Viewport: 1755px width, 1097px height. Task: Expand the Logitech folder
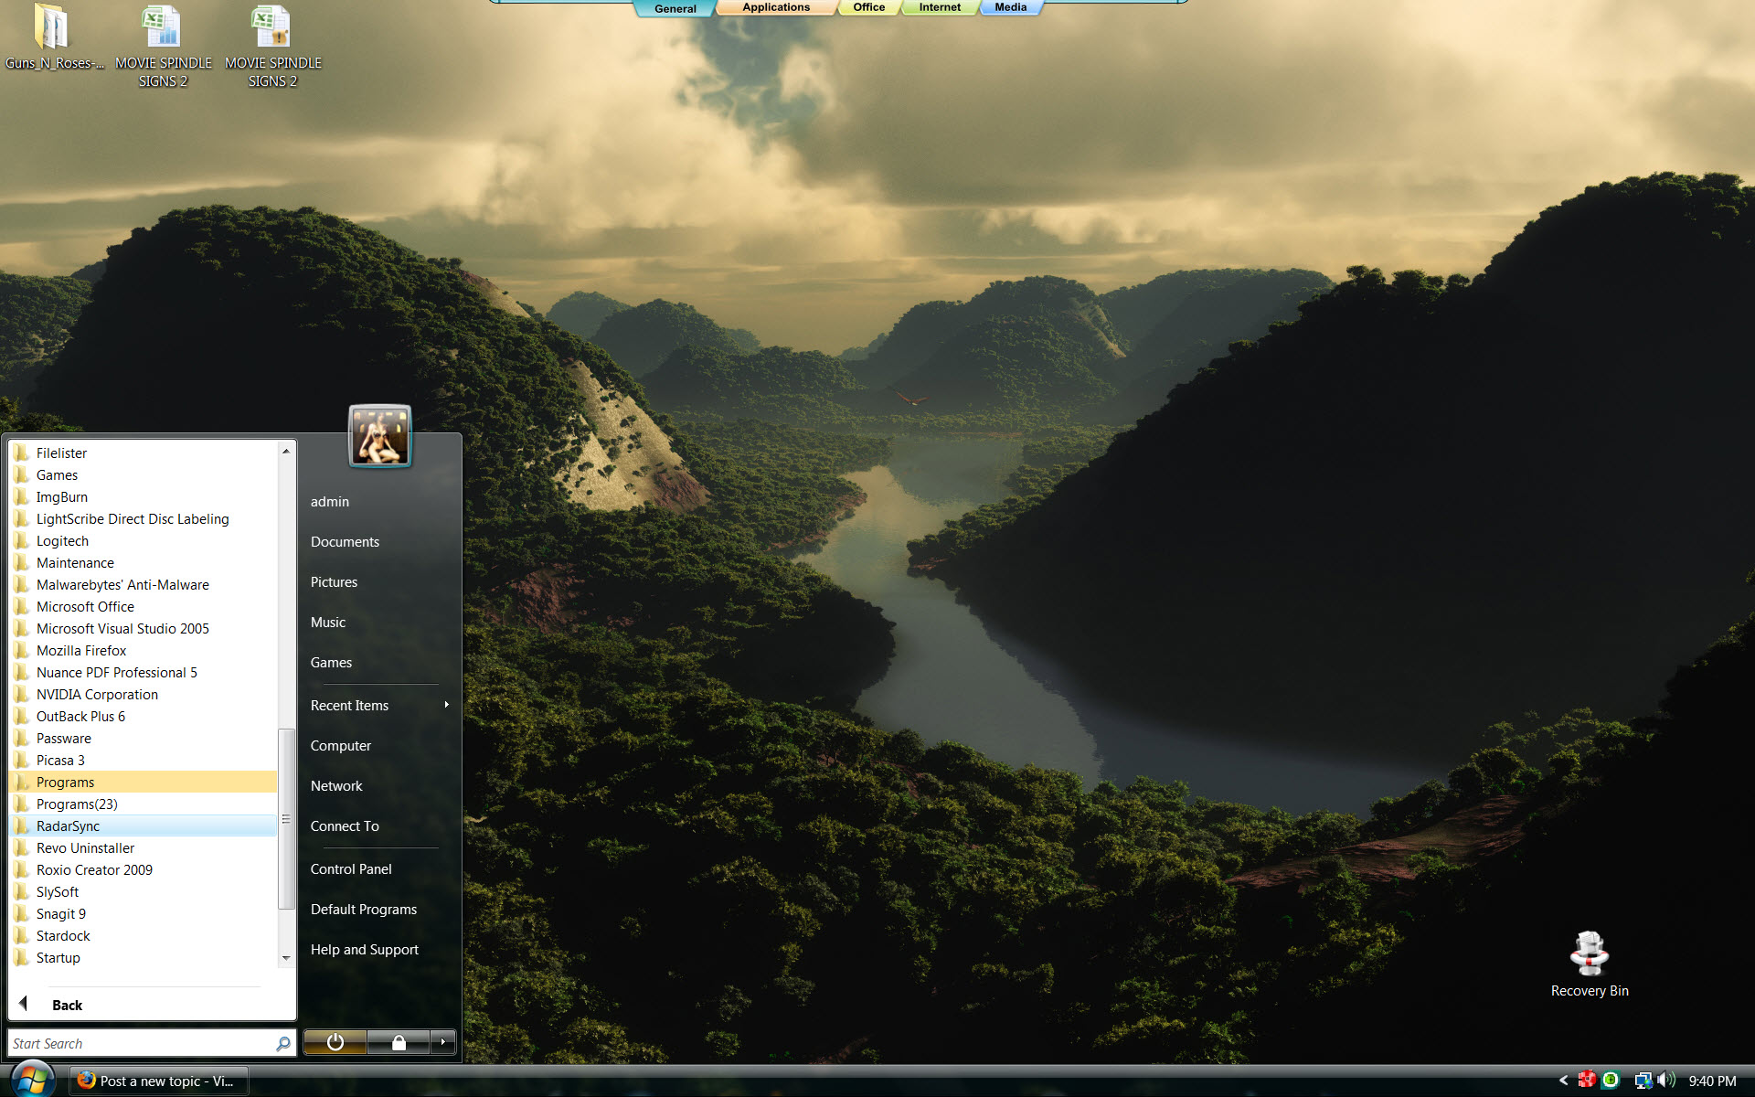[x=143, y=541]
